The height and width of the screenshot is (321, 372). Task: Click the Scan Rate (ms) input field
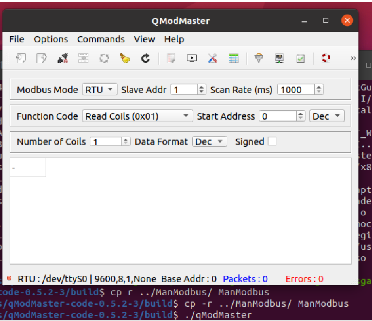tap(296, 89)
